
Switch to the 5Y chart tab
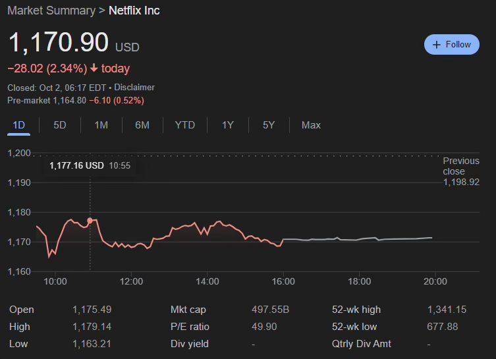[x=269, y=125]
